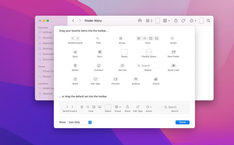Select the Get Info icon
The height and width of the screenshot is (145, 234).
click(x=123, y=66)
